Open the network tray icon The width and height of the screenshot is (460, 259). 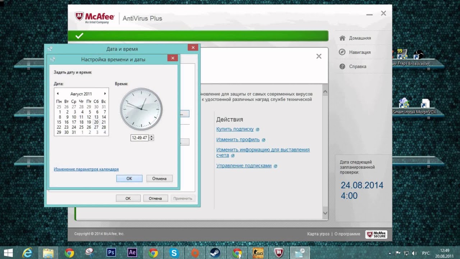[x=406, y=253]
